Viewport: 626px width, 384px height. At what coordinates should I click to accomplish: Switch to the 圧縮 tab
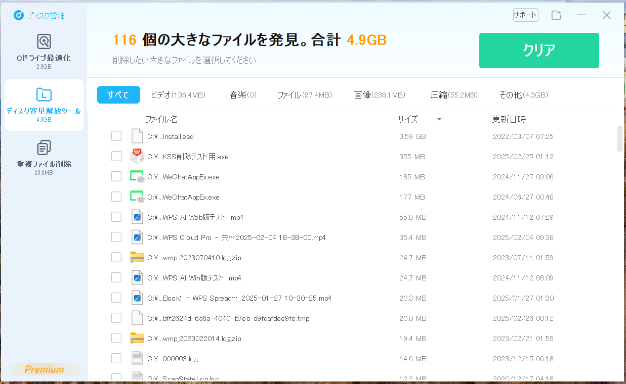tap(453, 95)
